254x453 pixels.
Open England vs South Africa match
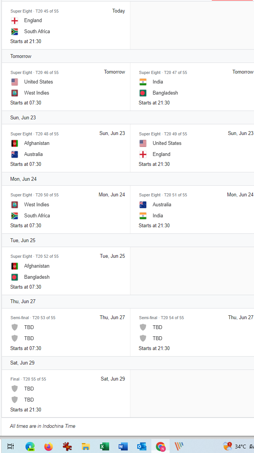67,26
